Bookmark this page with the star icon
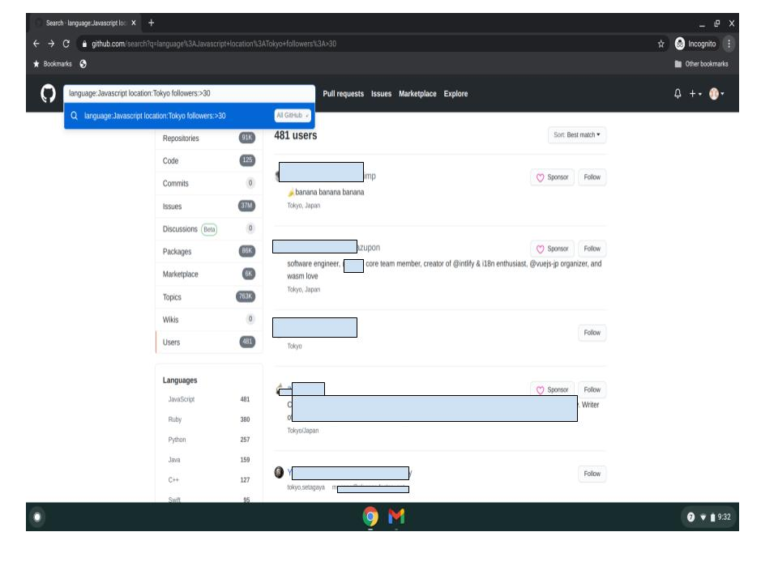Viewport: 778px width, 583px height. 661,44
